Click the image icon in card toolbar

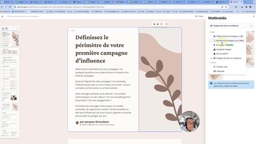pyautogui.click(x=158, y=24)
